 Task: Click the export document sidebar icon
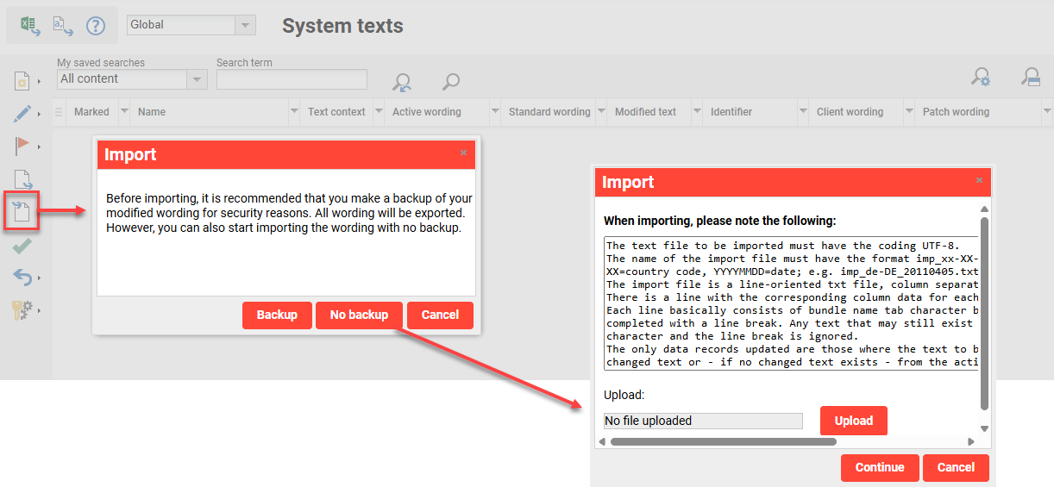(x=22, y=180)
